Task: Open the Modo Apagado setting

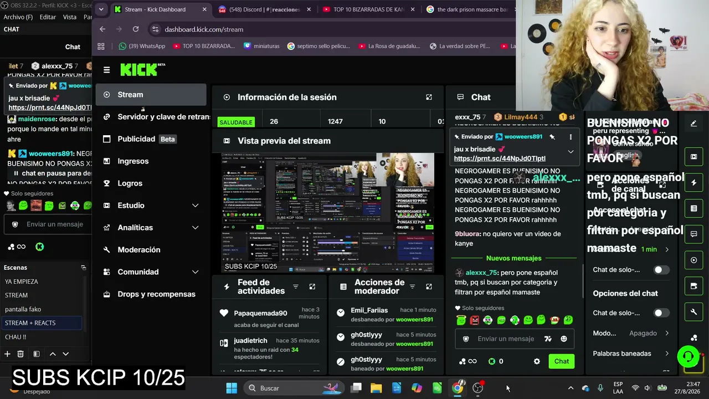Action: (631, 333)
